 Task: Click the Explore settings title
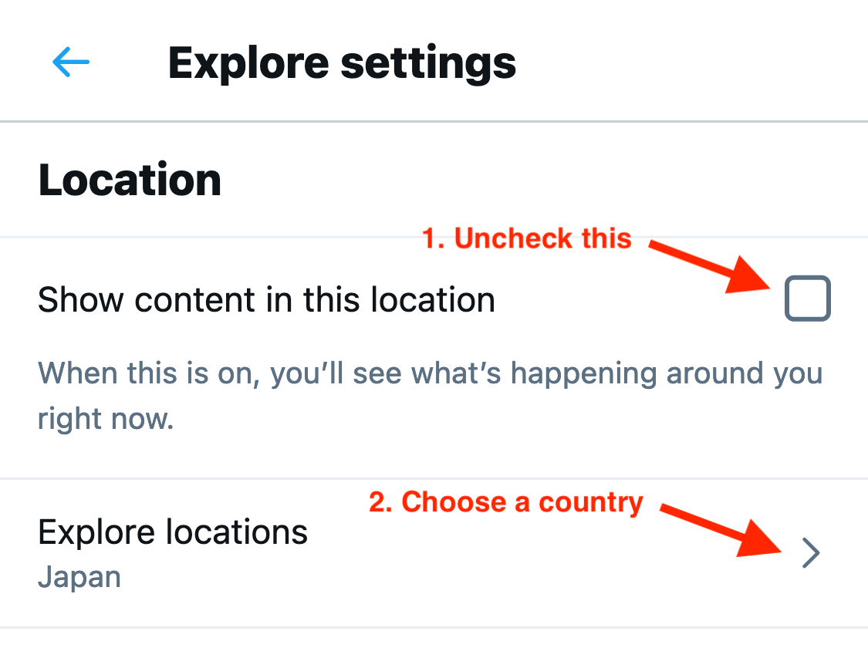pos(342,62)
